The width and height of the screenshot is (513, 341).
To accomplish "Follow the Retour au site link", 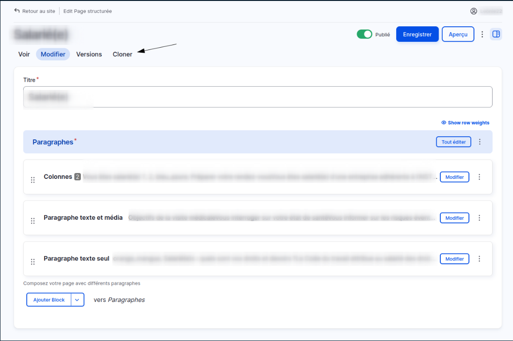I will [x=39, y=11].
